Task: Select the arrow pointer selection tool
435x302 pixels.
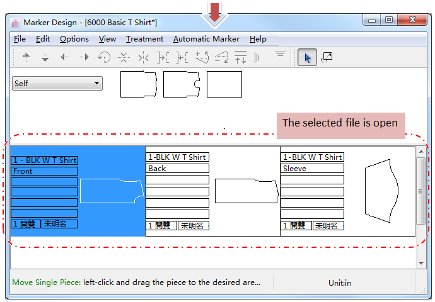Action: click(x=306, y=58)
